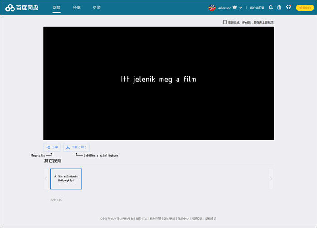Click the video player area

pos(158,83)
